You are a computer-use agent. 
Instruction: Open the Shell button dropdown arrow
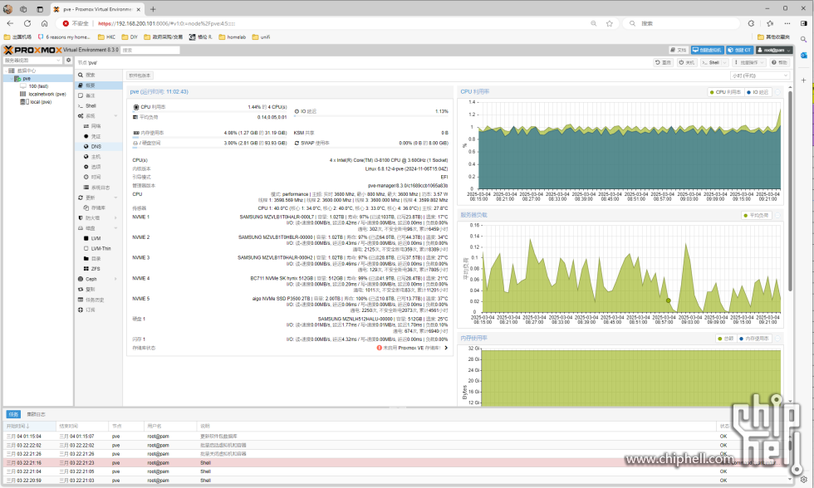(x=725, y=62)
